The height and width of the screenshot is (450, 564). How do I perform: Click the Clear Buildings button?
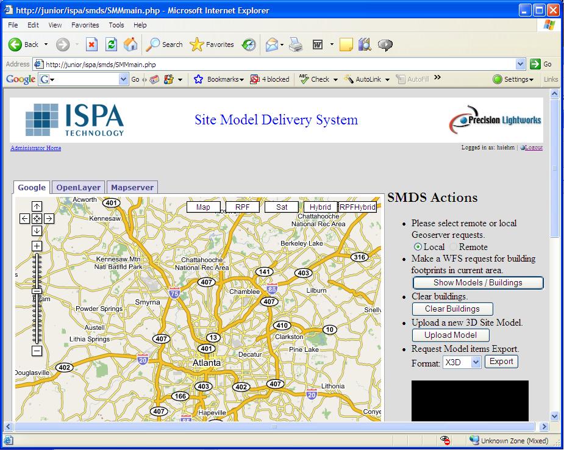click(452, 309)
